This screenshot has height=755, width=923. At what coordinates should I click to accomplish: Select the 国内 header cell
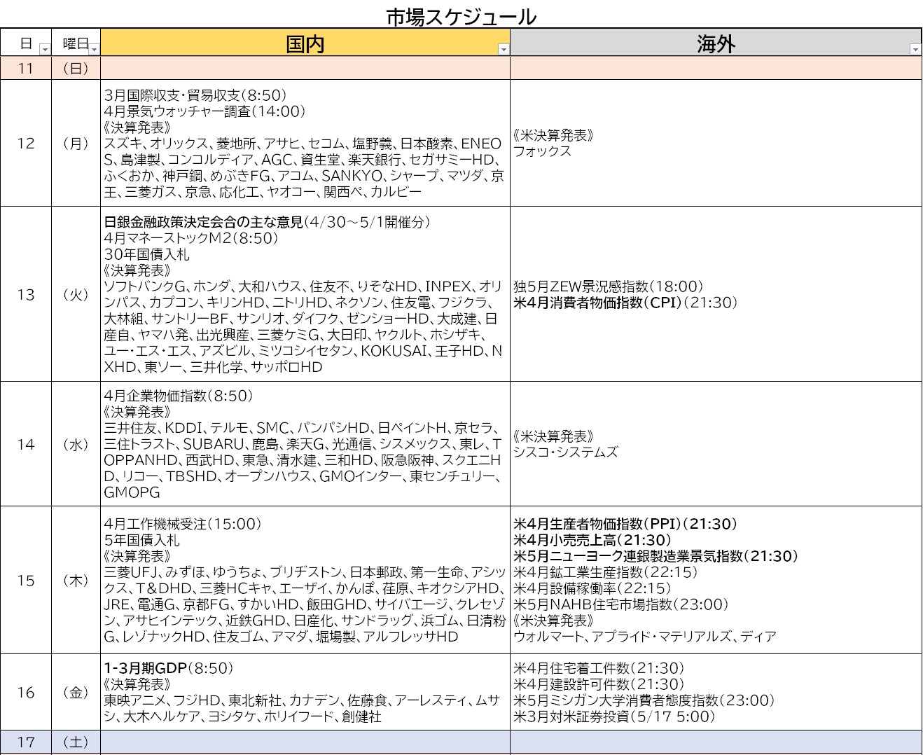coord(305,43)
